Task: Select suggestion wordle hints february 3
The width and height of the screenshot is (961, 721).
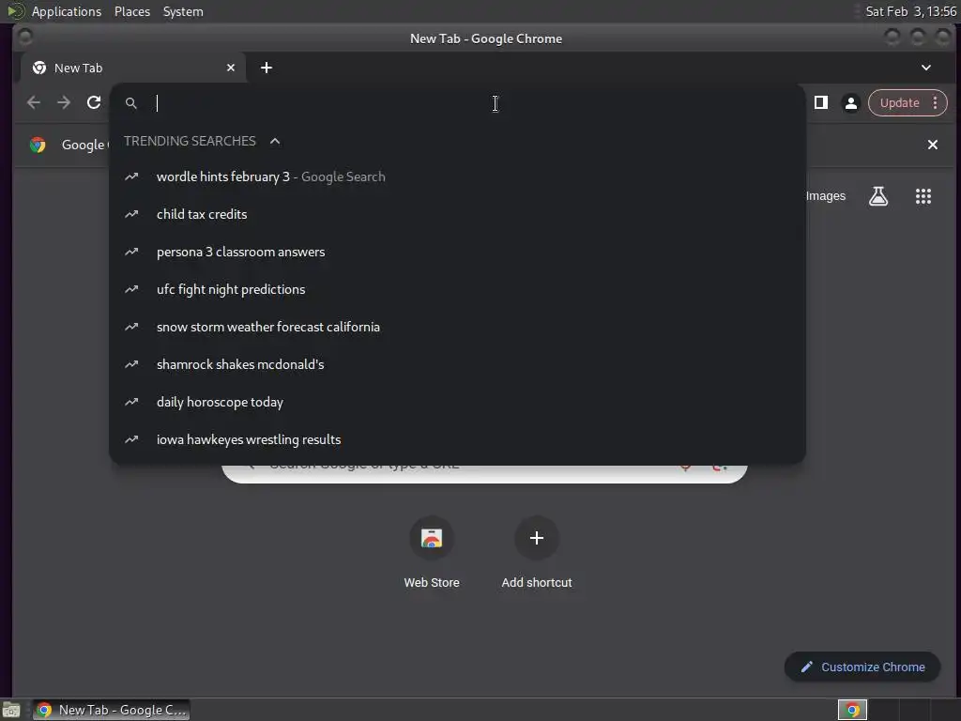Action: click(457, 176)
